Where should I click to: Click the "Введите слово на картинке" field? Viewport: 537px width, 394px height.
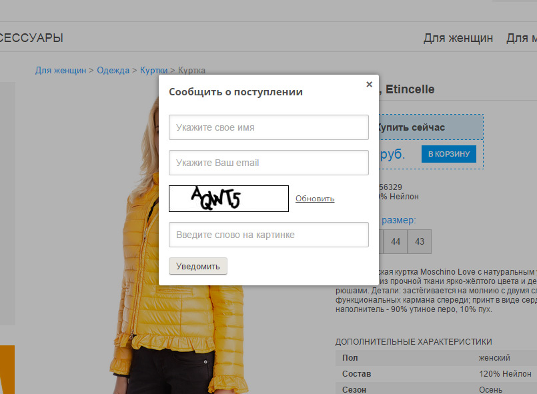(268, 235)
